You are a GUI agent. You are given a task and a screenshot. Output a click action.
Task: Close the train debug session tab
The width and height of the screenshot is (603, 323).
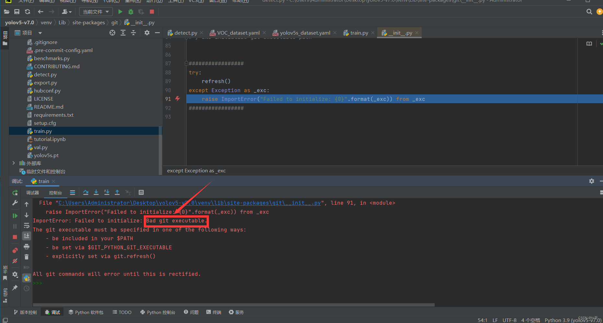point(53,181)
